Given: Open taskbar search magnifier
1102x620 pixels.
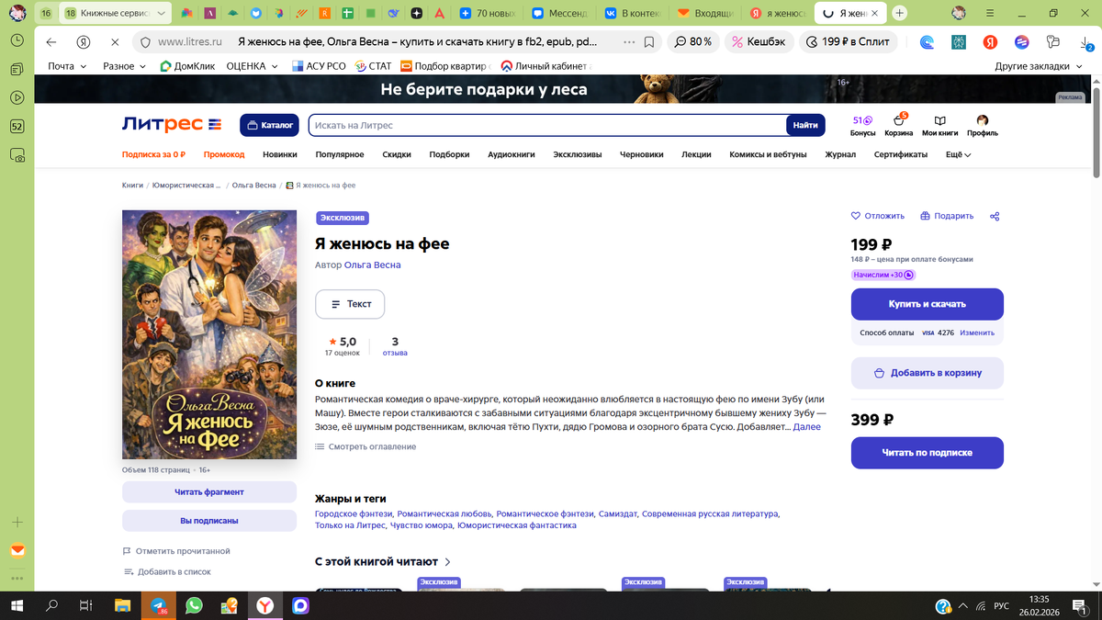Looking at the screenshot, I should pos(52,606).
